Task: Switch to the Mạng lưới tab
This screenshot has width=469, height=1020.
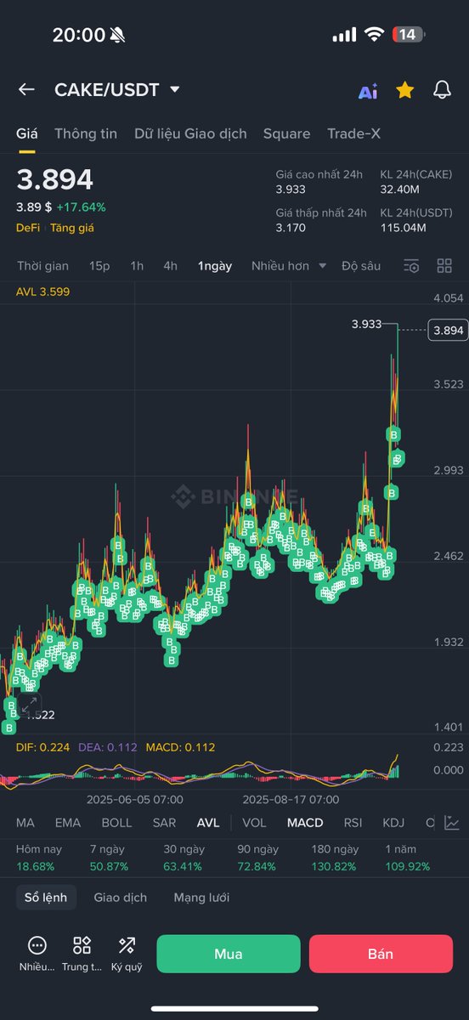Action: (x=201, y=898)
